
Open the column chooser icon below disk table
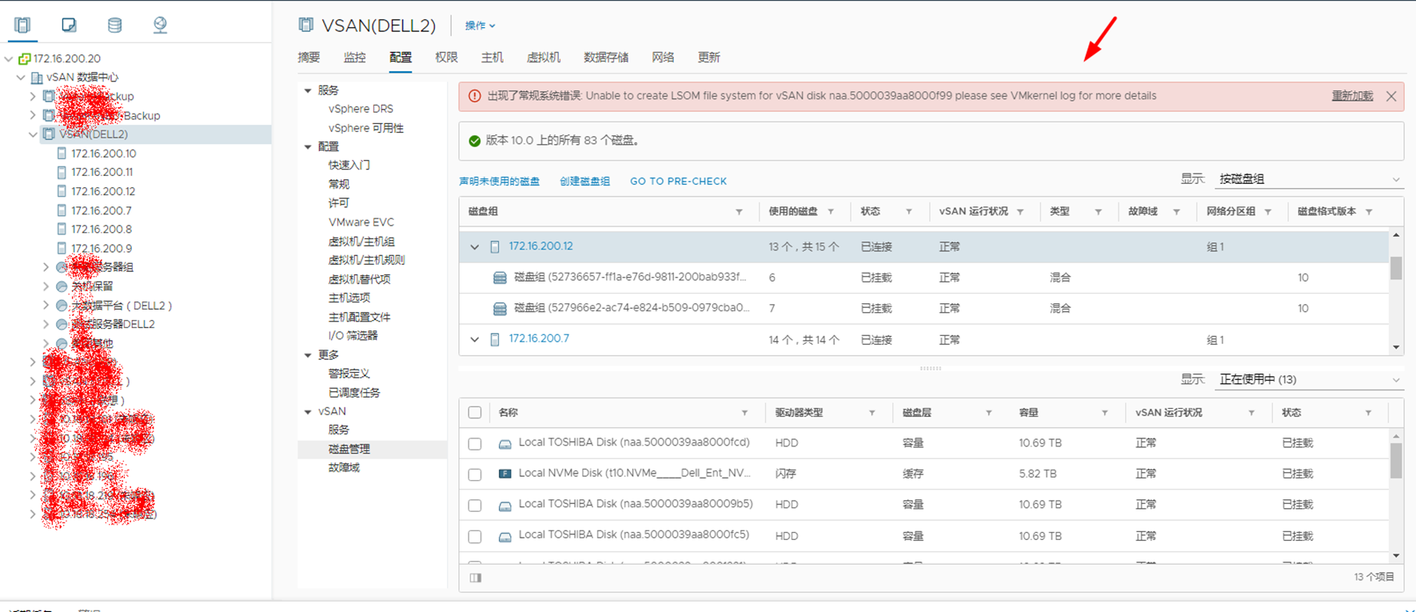pos(476,578)
